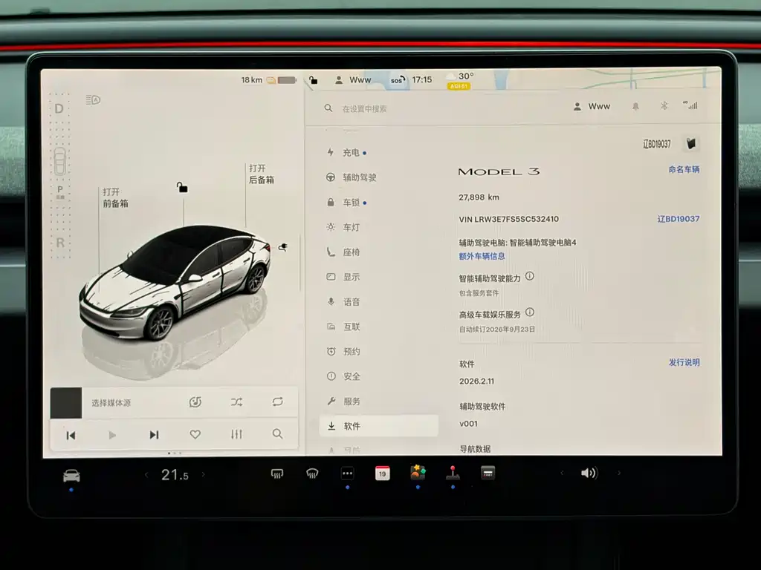Toggle repeat in the media player
The width and height of the screenshot is (761, 570).
pos(278,402)
